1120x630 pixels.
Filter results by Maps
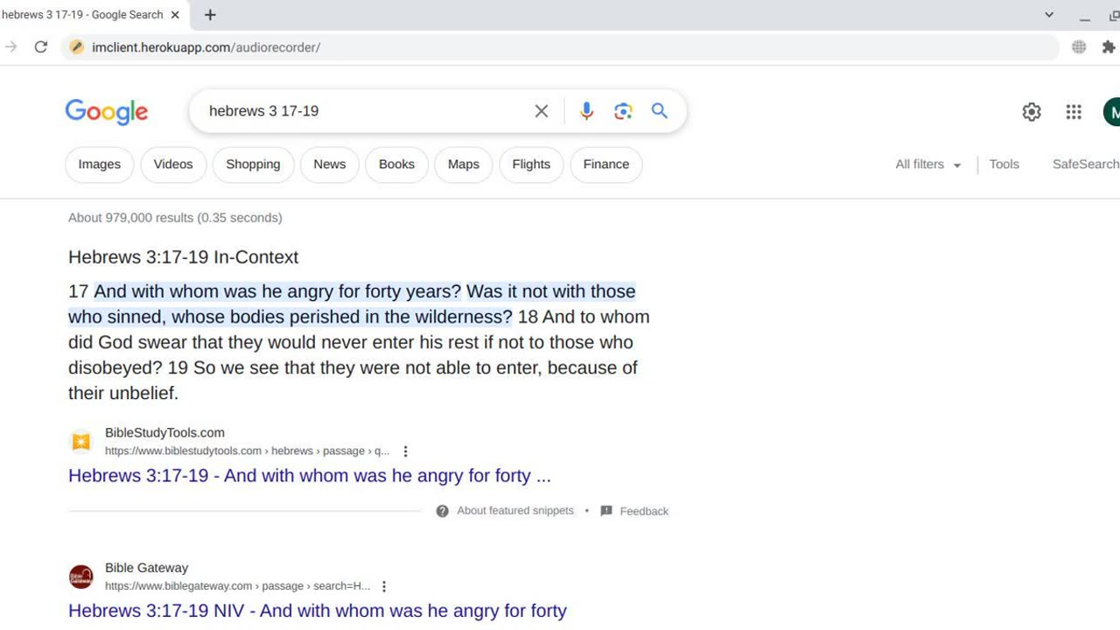464,164
